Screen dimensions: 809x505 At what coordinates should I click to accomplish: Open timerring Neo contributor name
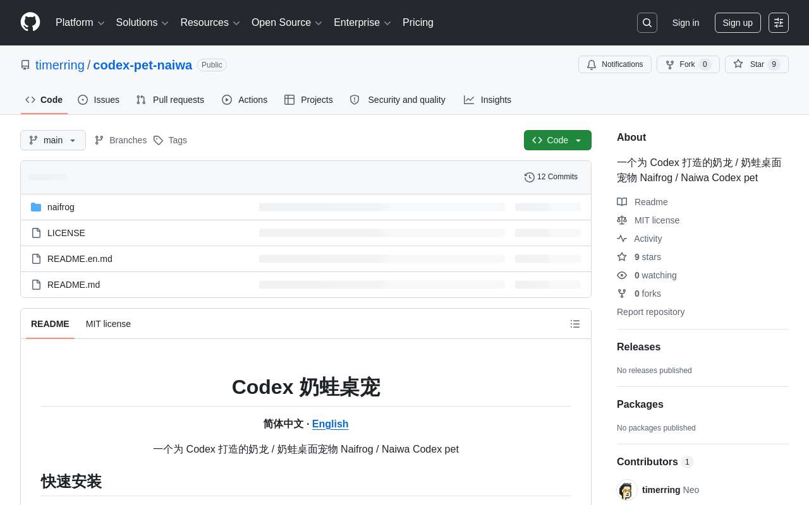[x=671, y=490]
